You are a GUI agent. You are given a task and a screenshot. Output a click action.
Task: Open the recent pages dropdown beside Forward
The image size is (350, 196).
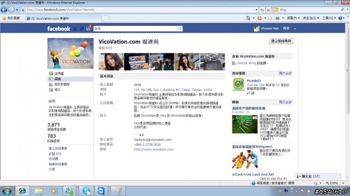(x=17, y=10)
